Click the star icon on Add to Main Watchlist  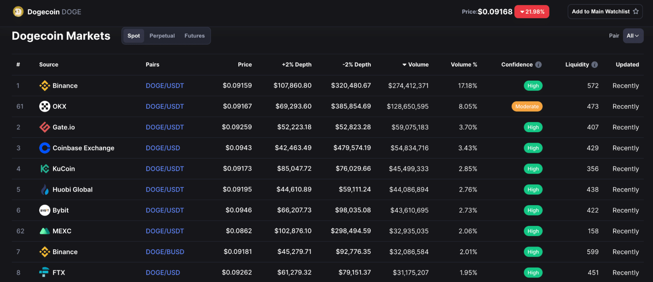click(636, 11)
